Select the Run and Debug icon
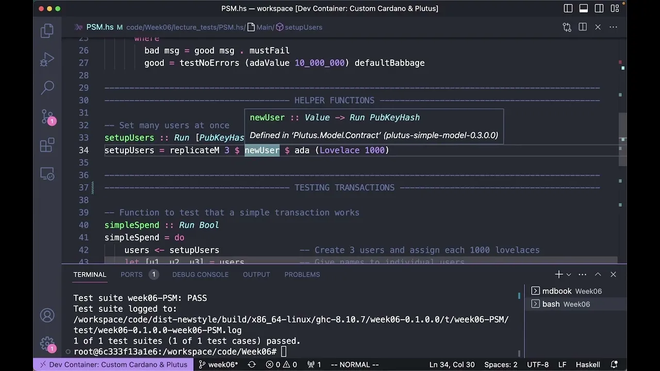660x371 pixels. [x=47, y=59]
